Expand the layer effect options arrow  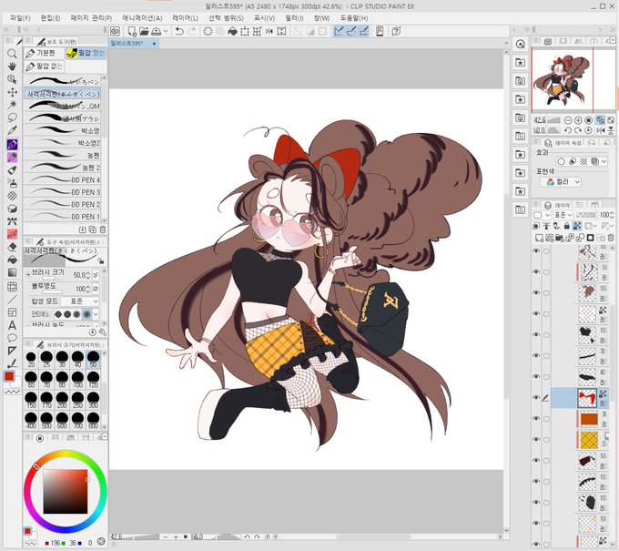tap(604, 161)
